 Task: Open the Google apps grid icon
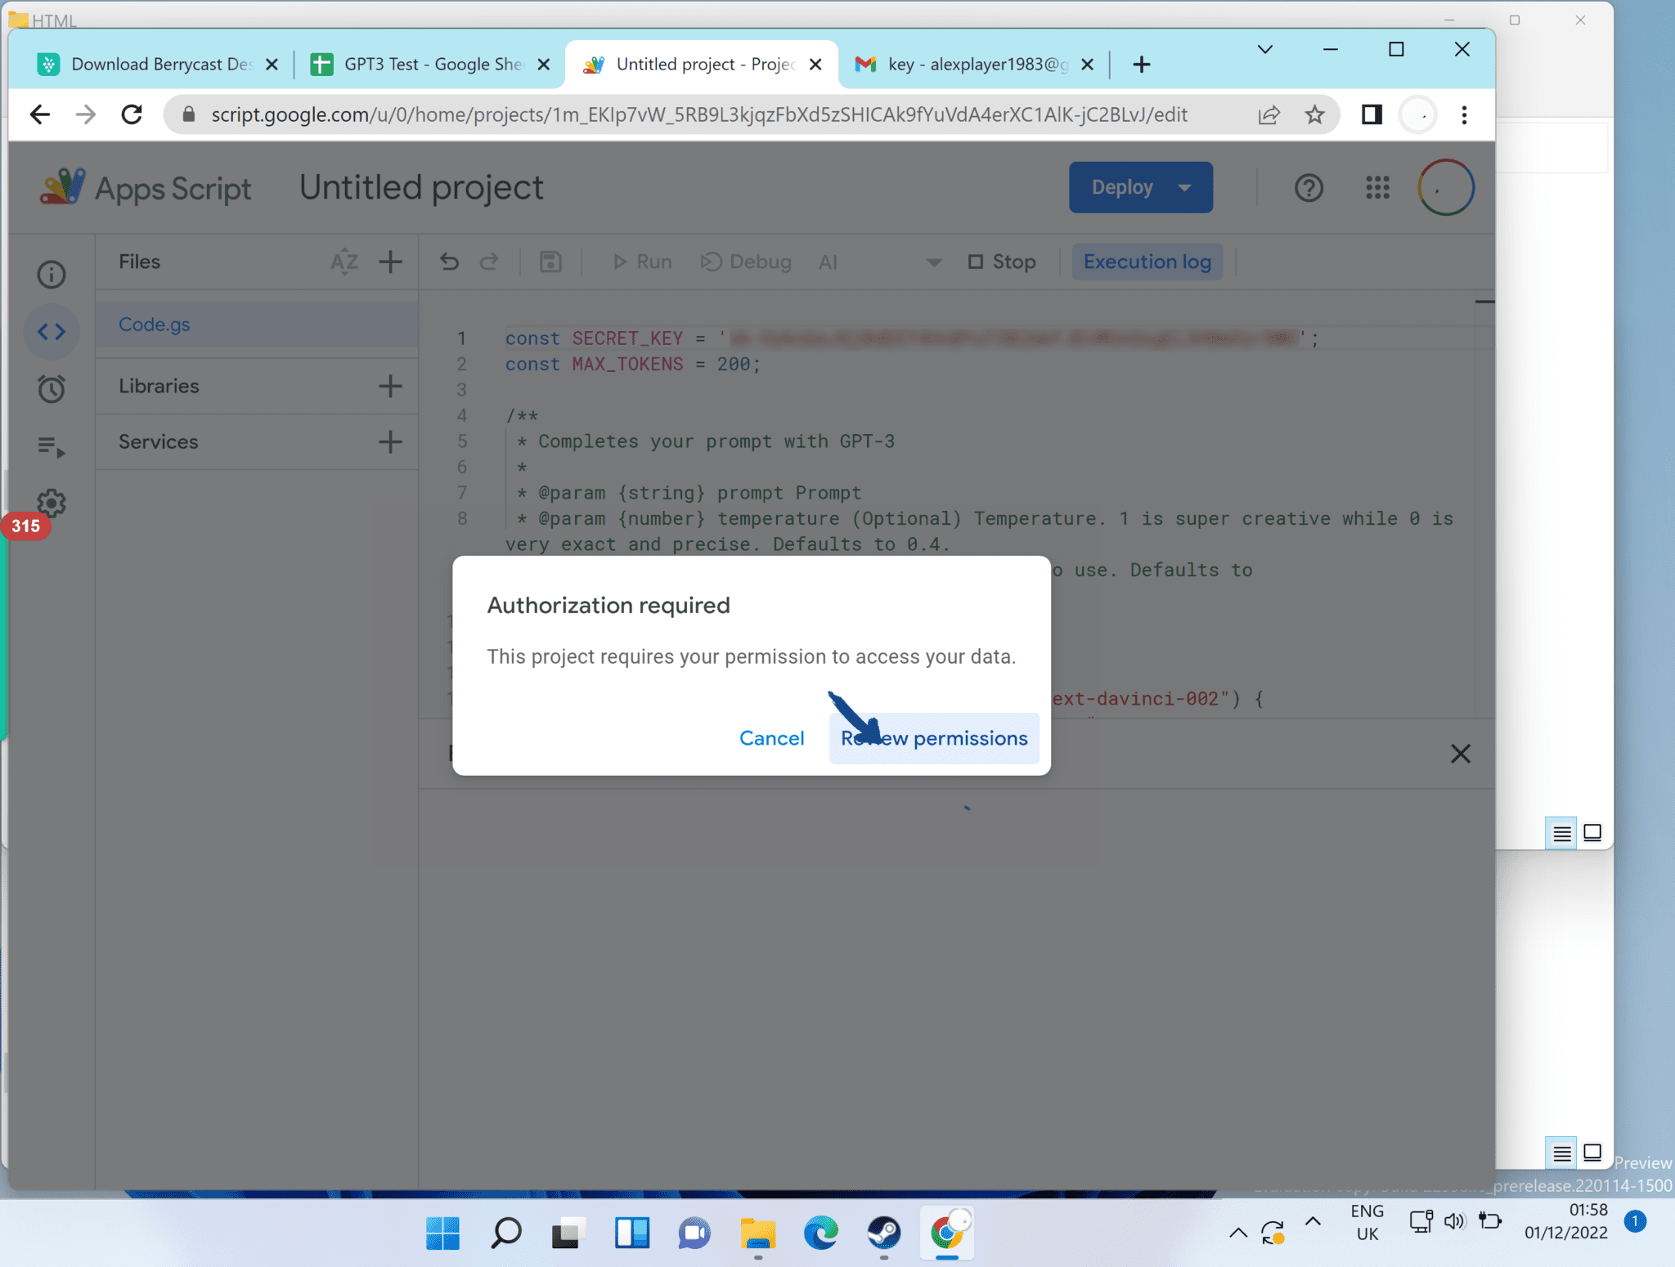click(1377, 187)
